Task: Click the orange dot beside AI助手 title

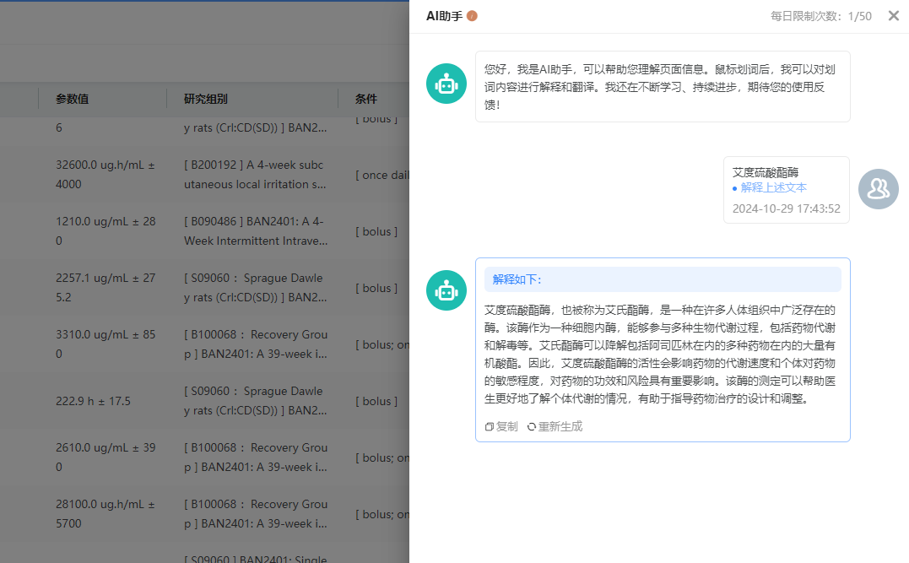Action: [x=472, y=16]
